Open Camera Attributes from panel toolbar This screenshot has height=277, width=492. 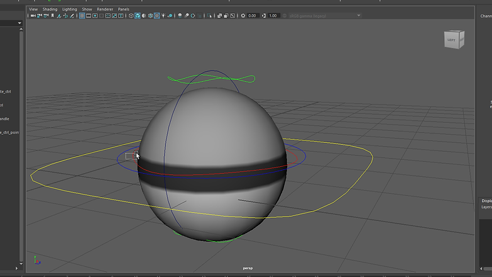tap(46, 16)
